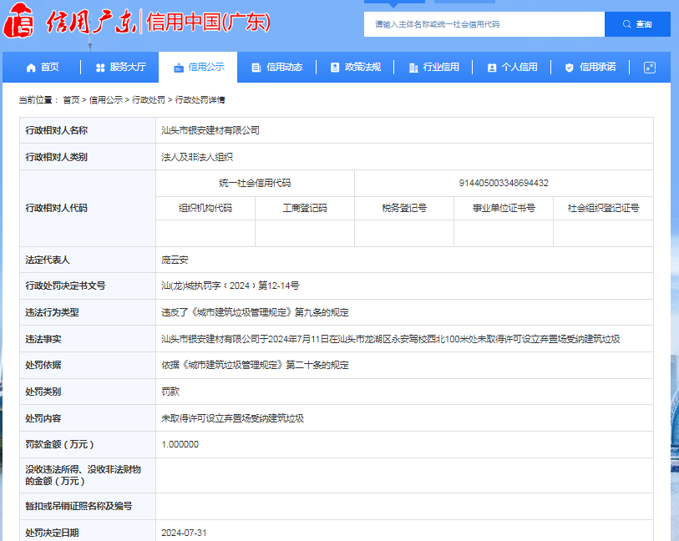
Task: Click the 事业单位证书号 header cell
Action: click(504, 208)
